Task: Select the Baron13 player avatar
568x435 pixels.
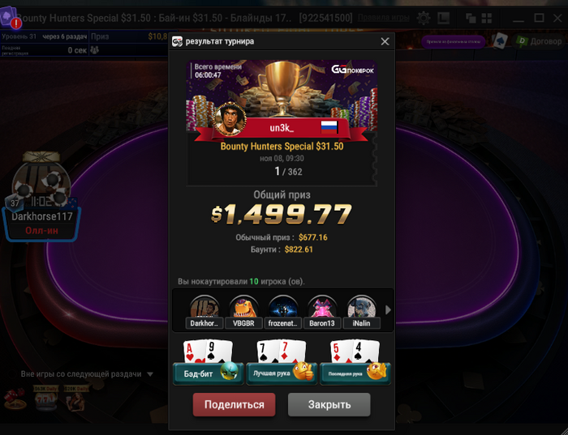Action: 322,311
